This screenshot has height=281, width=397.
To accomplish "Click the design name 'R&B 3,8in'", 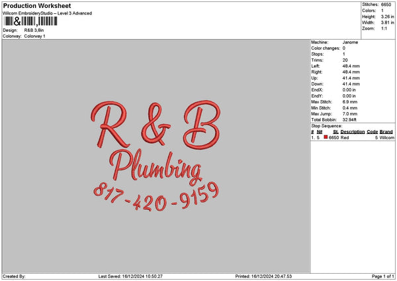I will pos(34,30).
